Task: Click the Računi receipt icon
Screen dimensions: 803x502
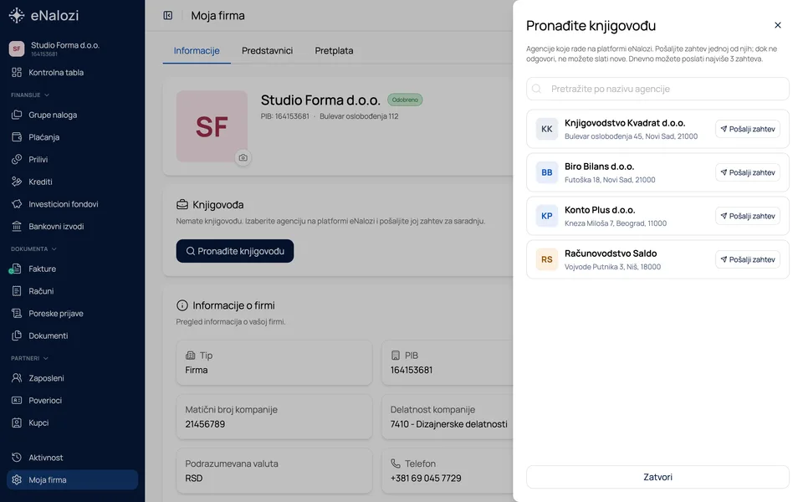Action: click(17, 291)
